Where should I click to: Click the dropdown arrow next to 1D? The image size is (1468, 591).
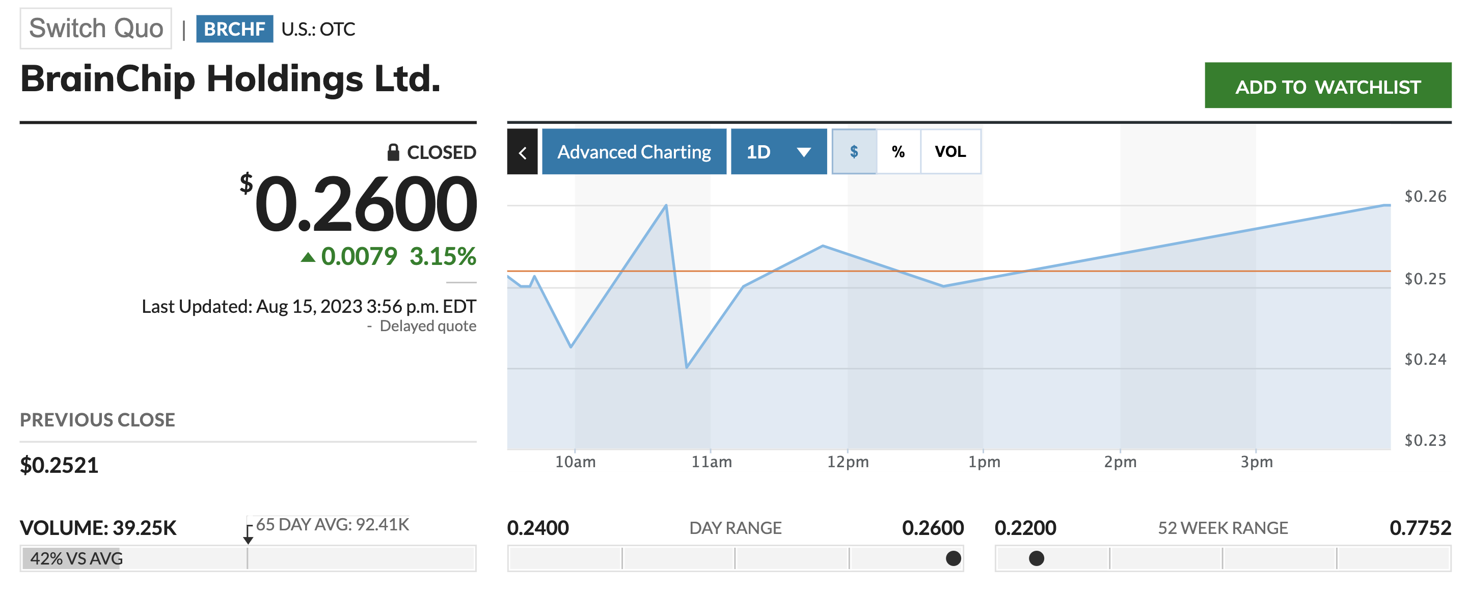pos(803,152)
